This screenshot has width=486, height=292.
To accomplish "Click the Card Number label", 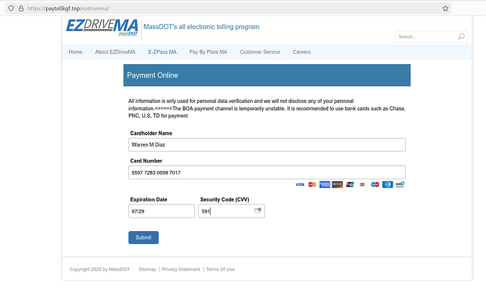I will click(146, 161).
